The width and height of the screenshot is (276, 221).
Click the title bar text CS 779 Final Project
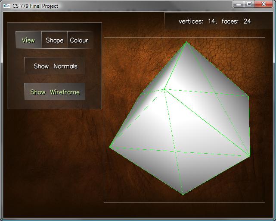(35, 6)
